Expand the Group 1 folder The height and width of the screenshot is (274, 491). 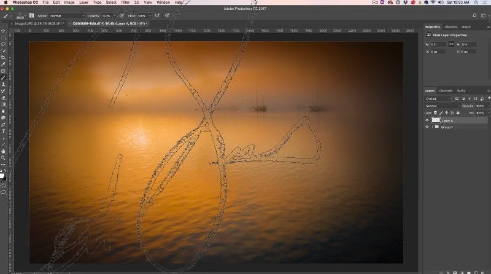coord(433,127)
